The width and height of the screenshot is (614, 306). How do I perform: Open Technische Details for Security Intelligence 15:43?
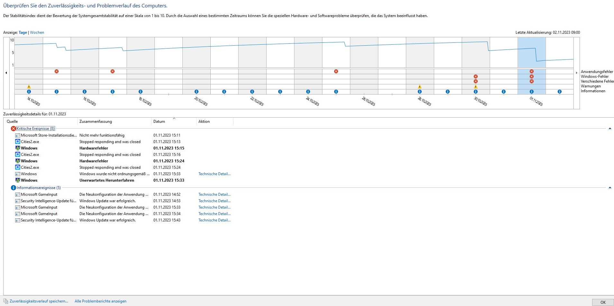[x=215, y=220]
